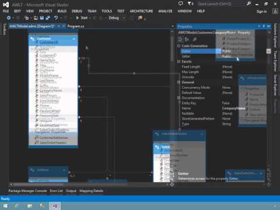Open the FILE menu
This screenshot has height=210, width=280.
point(6,11)
